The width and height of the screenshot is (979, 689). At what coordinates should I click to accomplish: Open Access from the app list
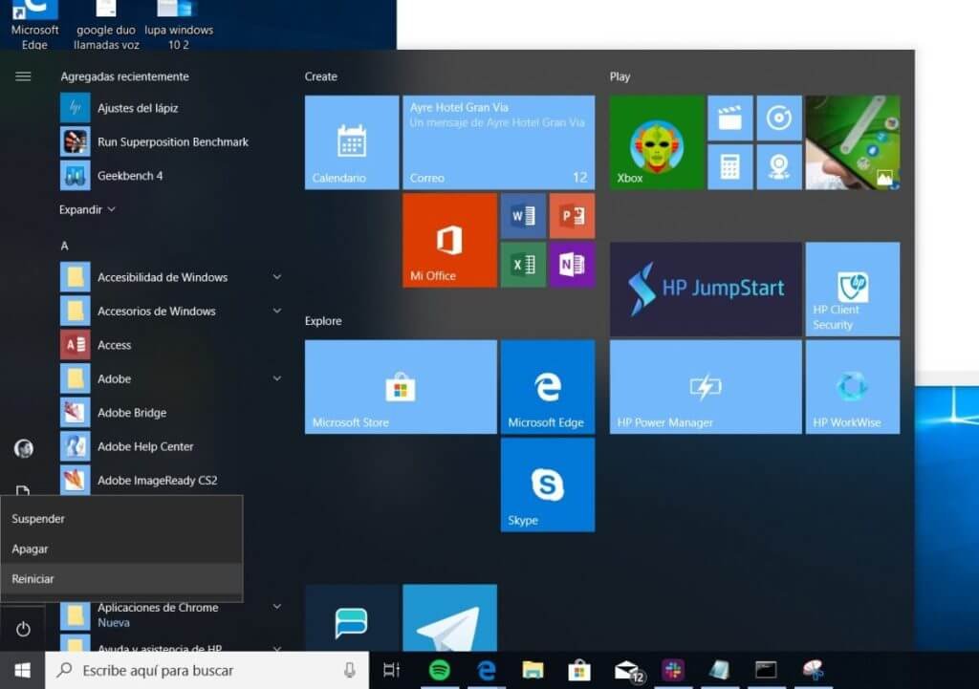(171, 344)
